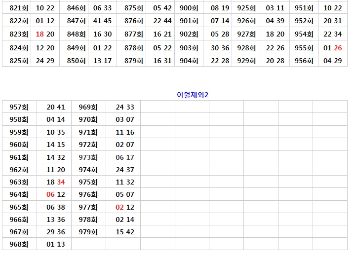
Task: Select the 973회 value 06 17
Action: (125, 157)
